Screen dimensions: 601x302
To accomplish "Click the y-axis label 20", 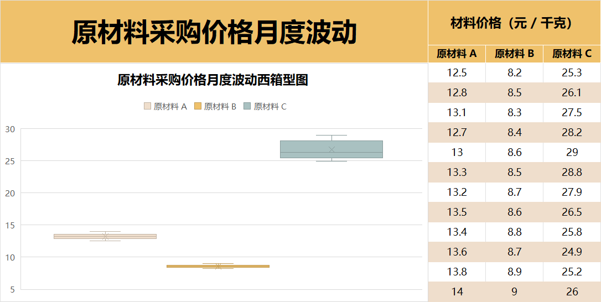I will pyautogui.click(x=10, y=193).
